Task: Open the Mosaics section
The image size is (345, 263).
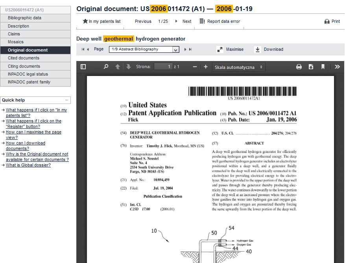Action: pos(35,42)
